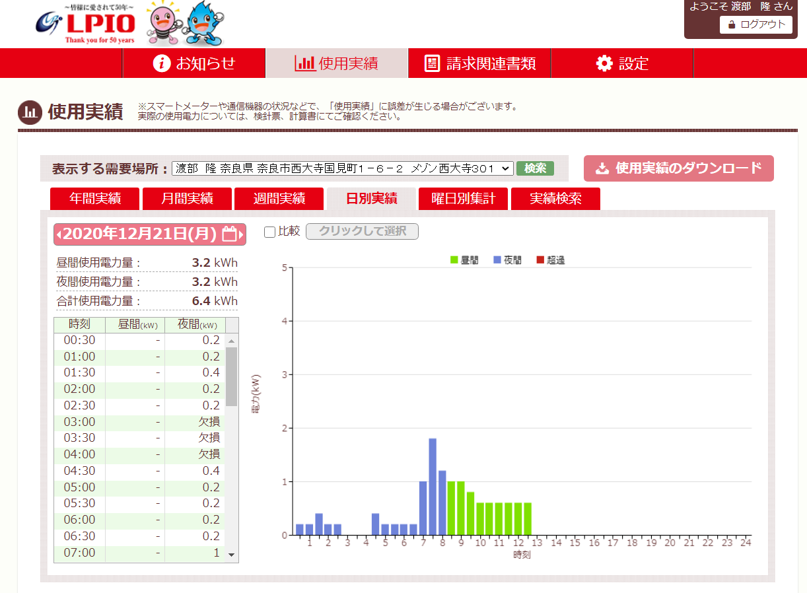Switch to the 曜日別集計 tab

(x=463, y=199)
